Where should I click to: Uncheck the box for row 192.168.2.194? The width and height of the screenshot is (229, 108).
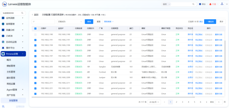(35, 45)
